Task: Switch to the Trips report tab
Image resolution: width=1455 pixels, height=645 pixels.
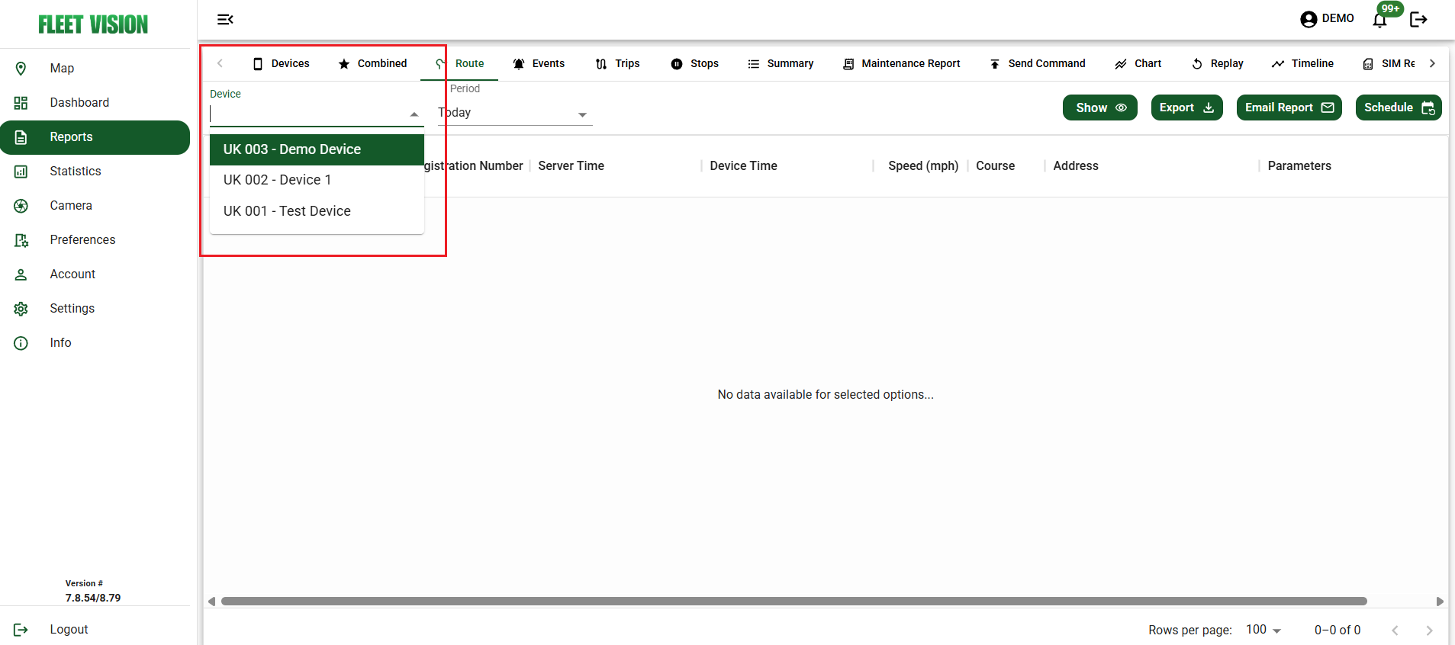Action: pyautogui.click(x=617, y=64)
